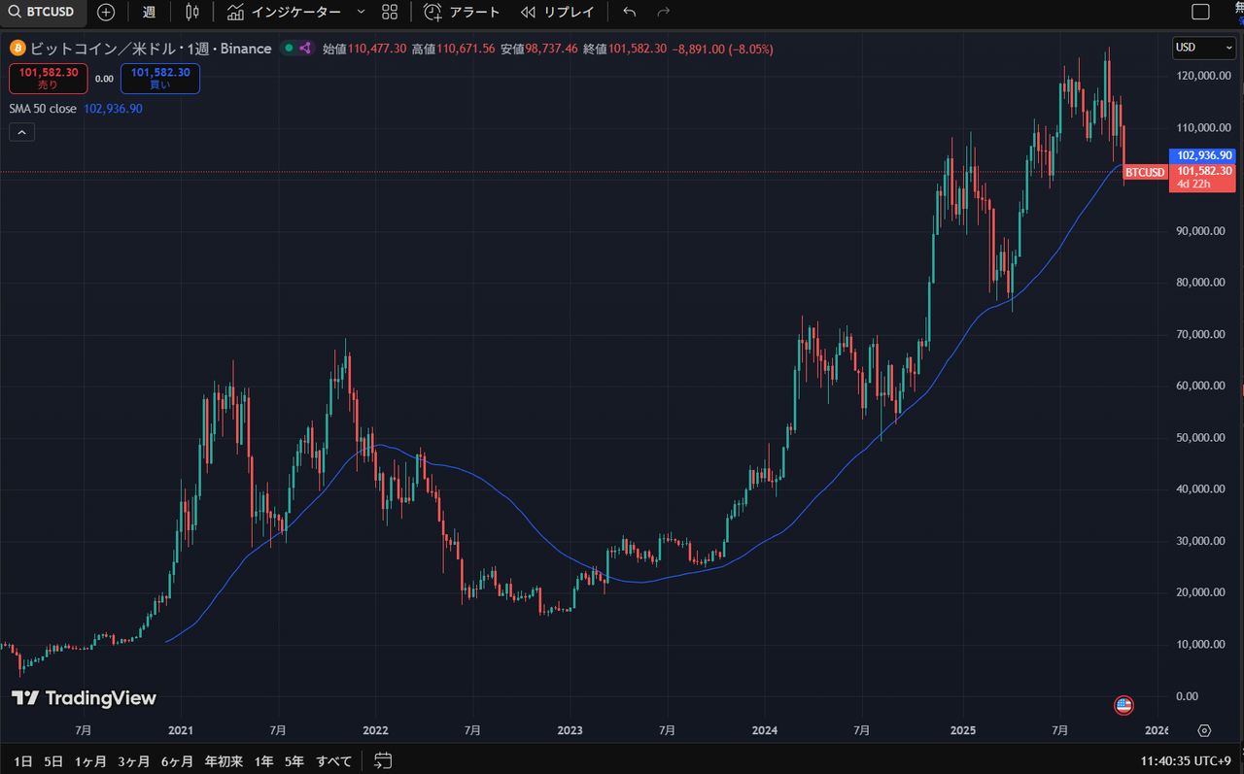Screen dimensions: 1244x774
Task: Click the blue 買い buy button
Action: 160,79
